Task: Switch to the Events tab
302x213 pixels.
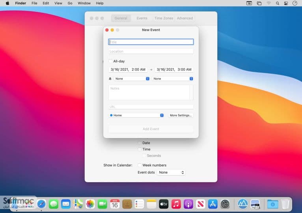Action: pyautogui.click(x=142, y=18)
